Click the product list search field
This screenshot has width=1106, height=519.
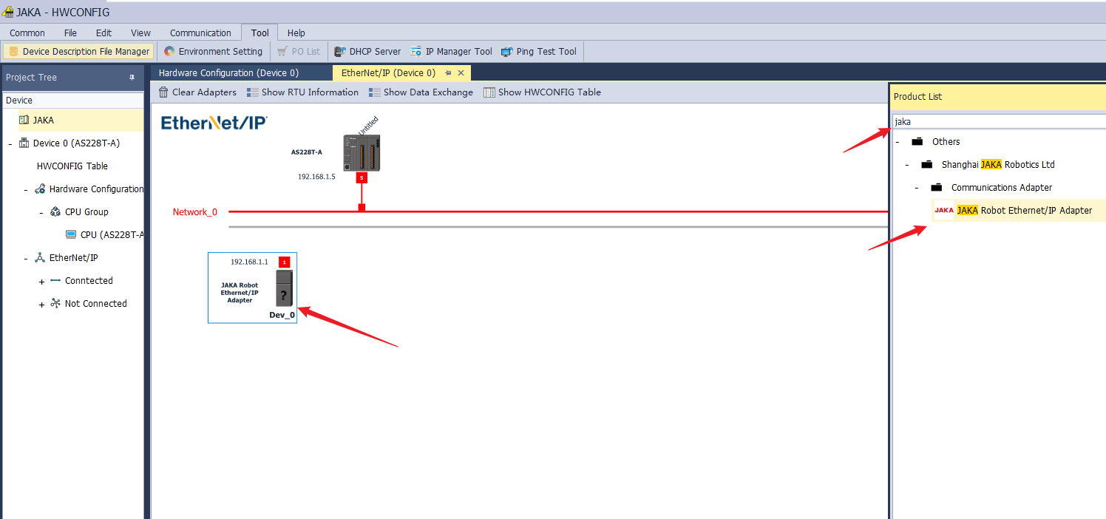pyautogui.click(x=998, y=121)
